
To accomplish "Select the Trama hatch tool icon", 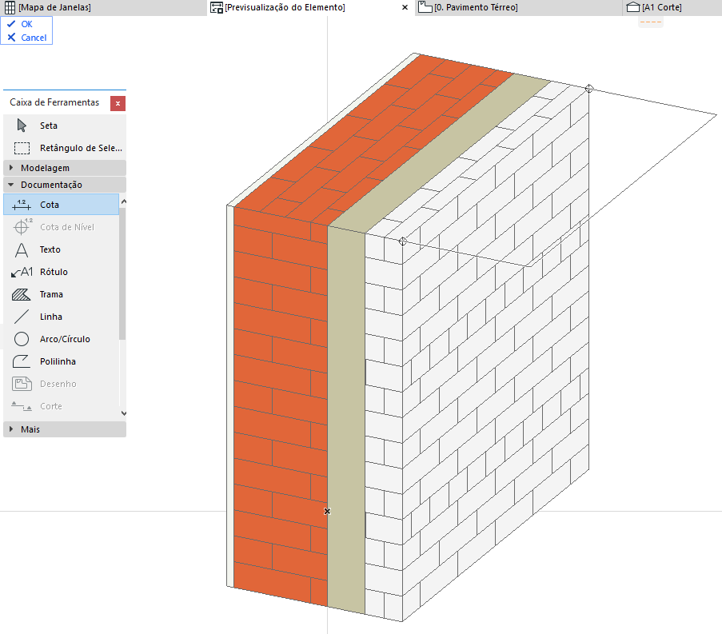I will point(21,294).
